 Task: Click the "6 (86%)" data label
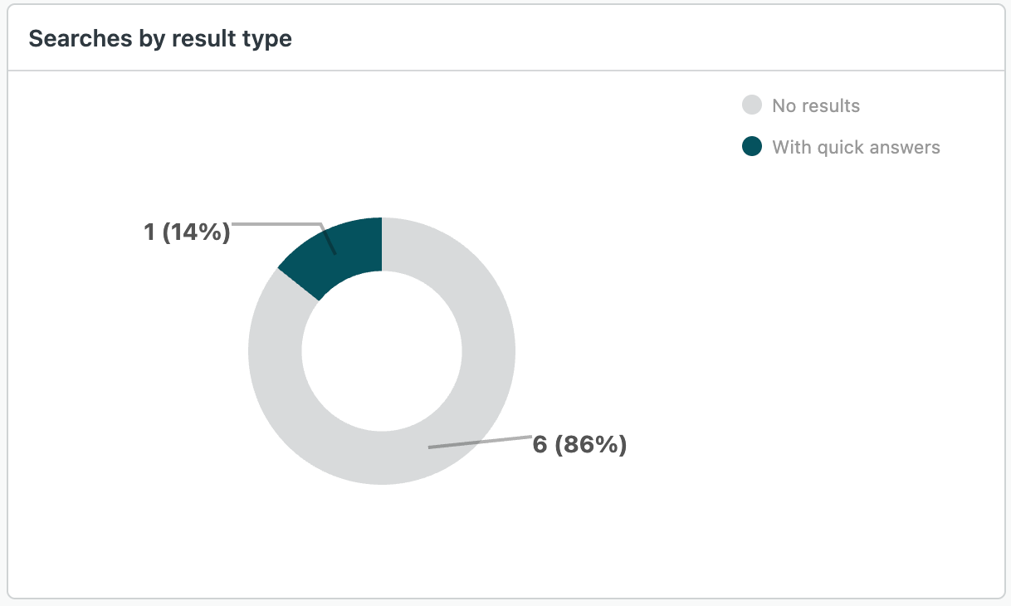pos(579,445)
